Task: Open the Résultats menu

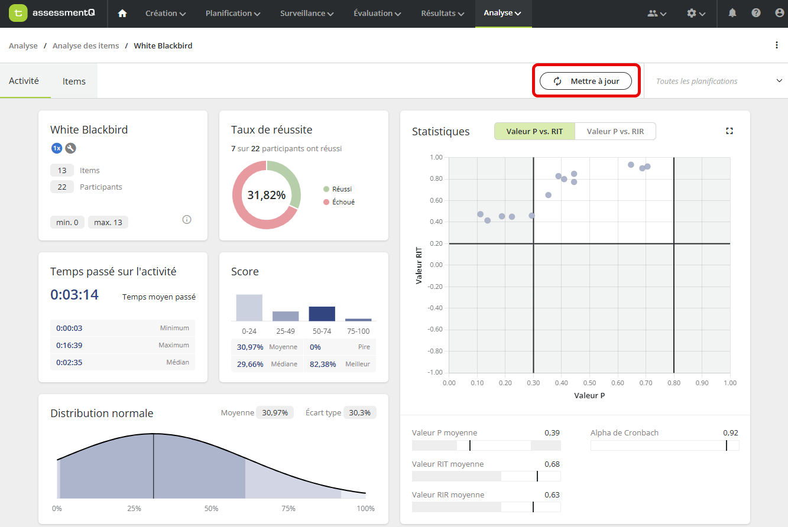Action: [x=442, y=13]
